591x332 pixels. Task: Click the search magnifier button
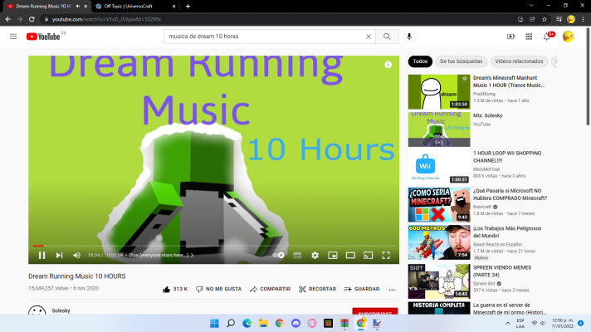pyautogui.click(x=387, y=37)
